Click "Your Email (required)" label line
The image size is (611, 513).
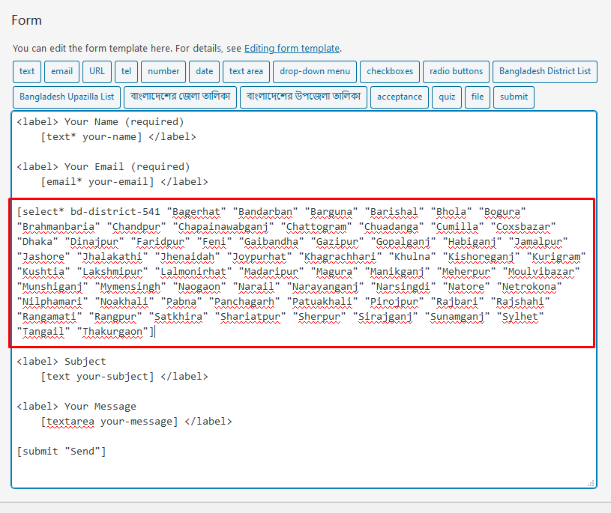click(x=103, y=167)
